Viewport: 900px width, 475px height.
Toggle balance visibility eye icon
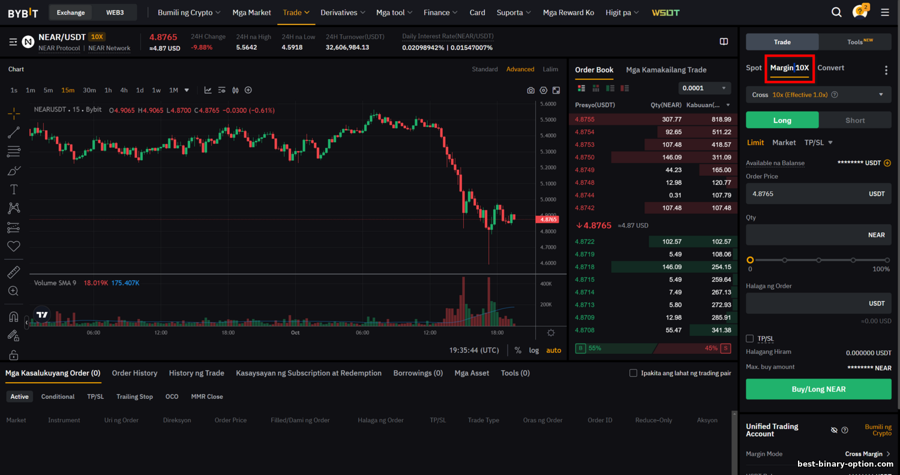tap(833, 430)
